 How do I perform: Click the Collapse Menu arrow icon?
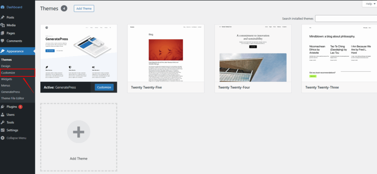click(3, 138)
